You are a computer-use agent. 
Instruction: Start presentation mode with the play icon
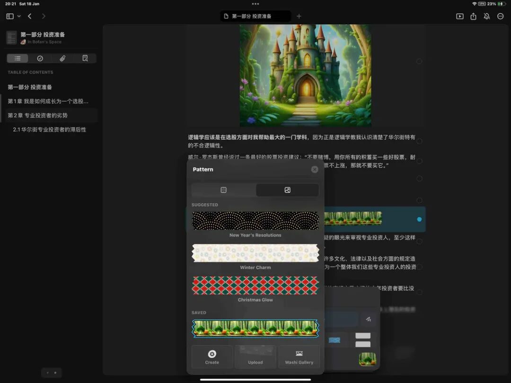click(460, 16)
